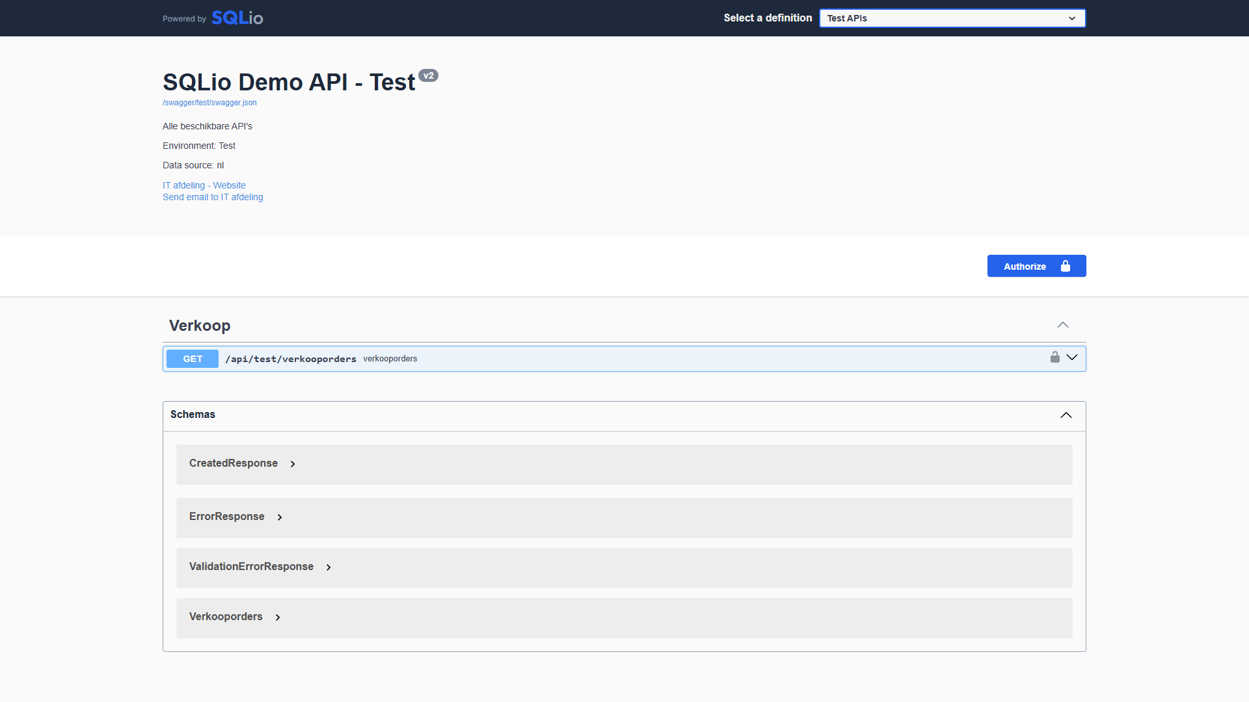Expand the CreatedResponse schema

click(x=293, y=464)
